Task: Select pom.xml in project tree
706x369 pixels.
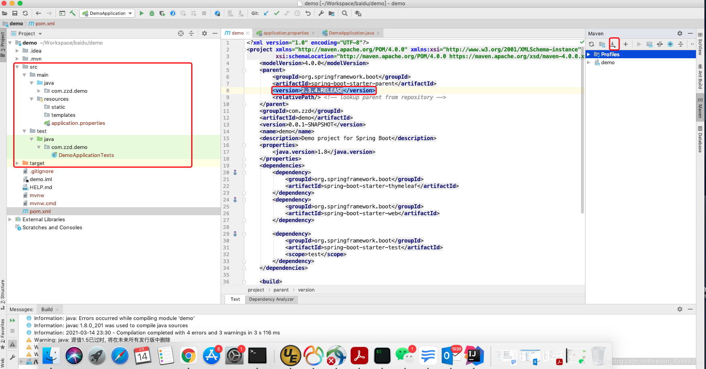Action: (40, 211)
